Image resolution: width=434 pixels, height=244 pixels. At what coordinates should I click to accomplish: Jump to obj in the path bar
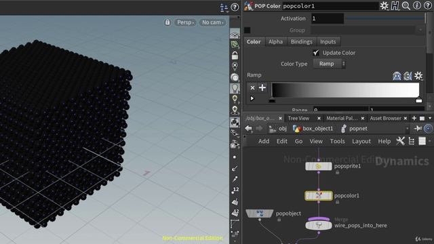coord(278,128)
